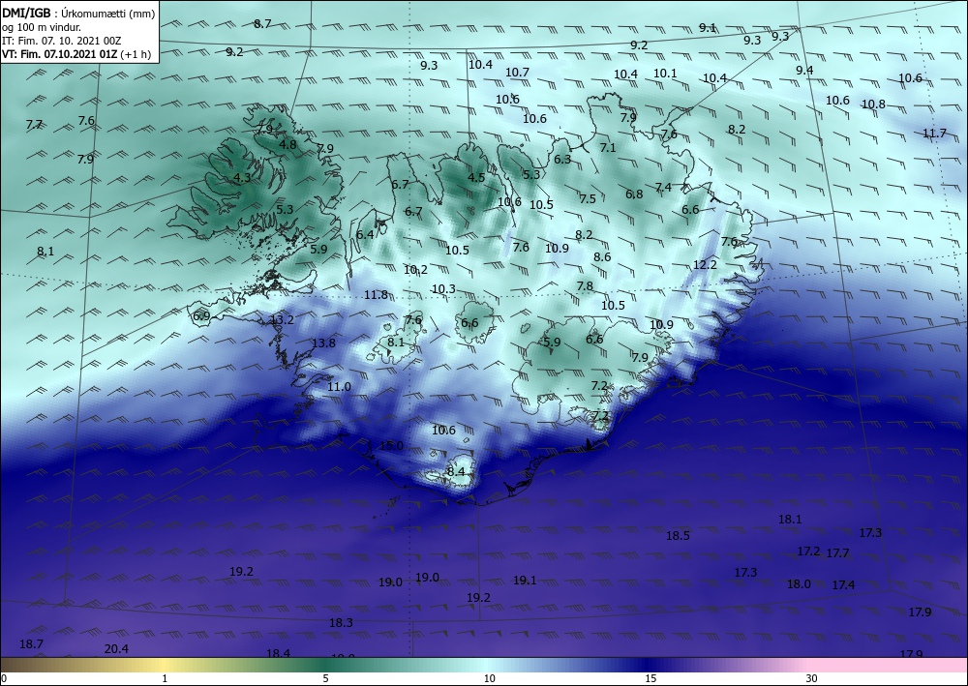Image resolution: width=968 pixels, height=686 pixels.
Task: Click the '0' label on the colour scale
Action: (x=4, y=678)
